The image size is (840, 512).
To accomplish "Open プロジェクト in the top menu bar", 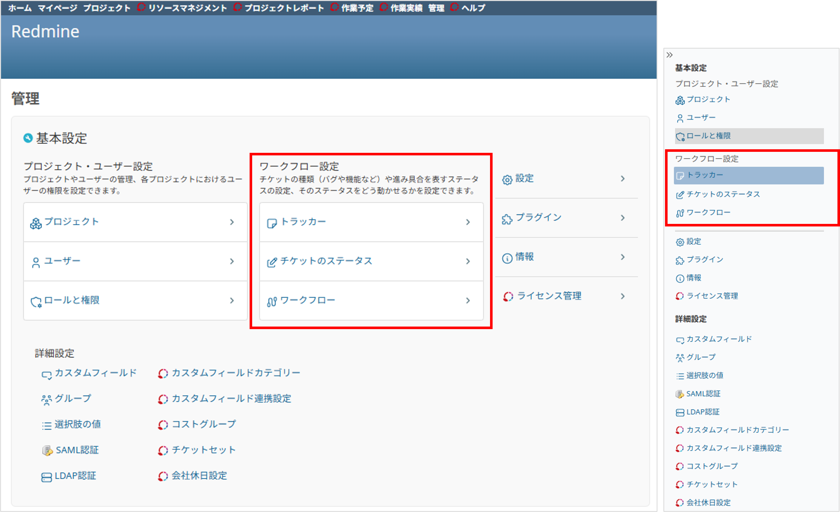I will (107, 8).
